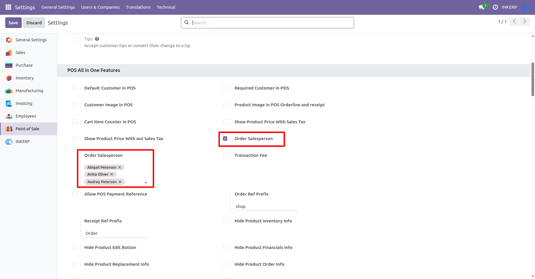This screenshot has width=535, height=279.
Task: Click the INKERP user name
Action: pos(509,7)
